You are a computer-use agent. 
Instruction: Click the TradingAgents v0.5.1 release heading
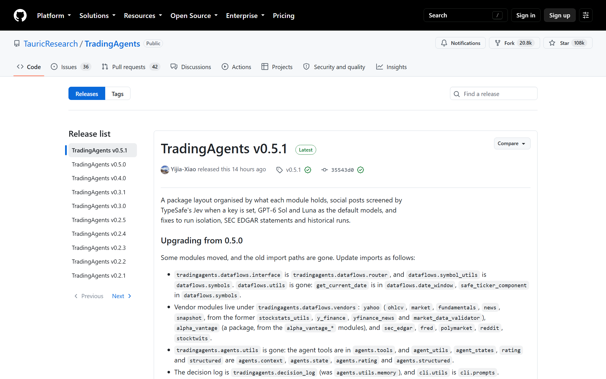(x=224, y=149)
